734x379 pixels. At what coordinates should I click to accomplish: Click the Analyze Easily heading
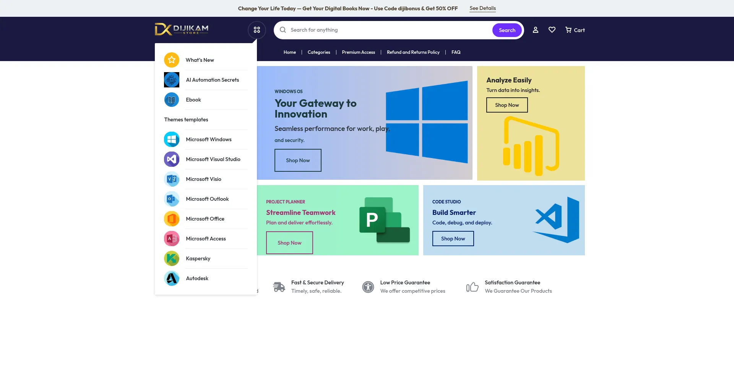click(x=509, y=80)
